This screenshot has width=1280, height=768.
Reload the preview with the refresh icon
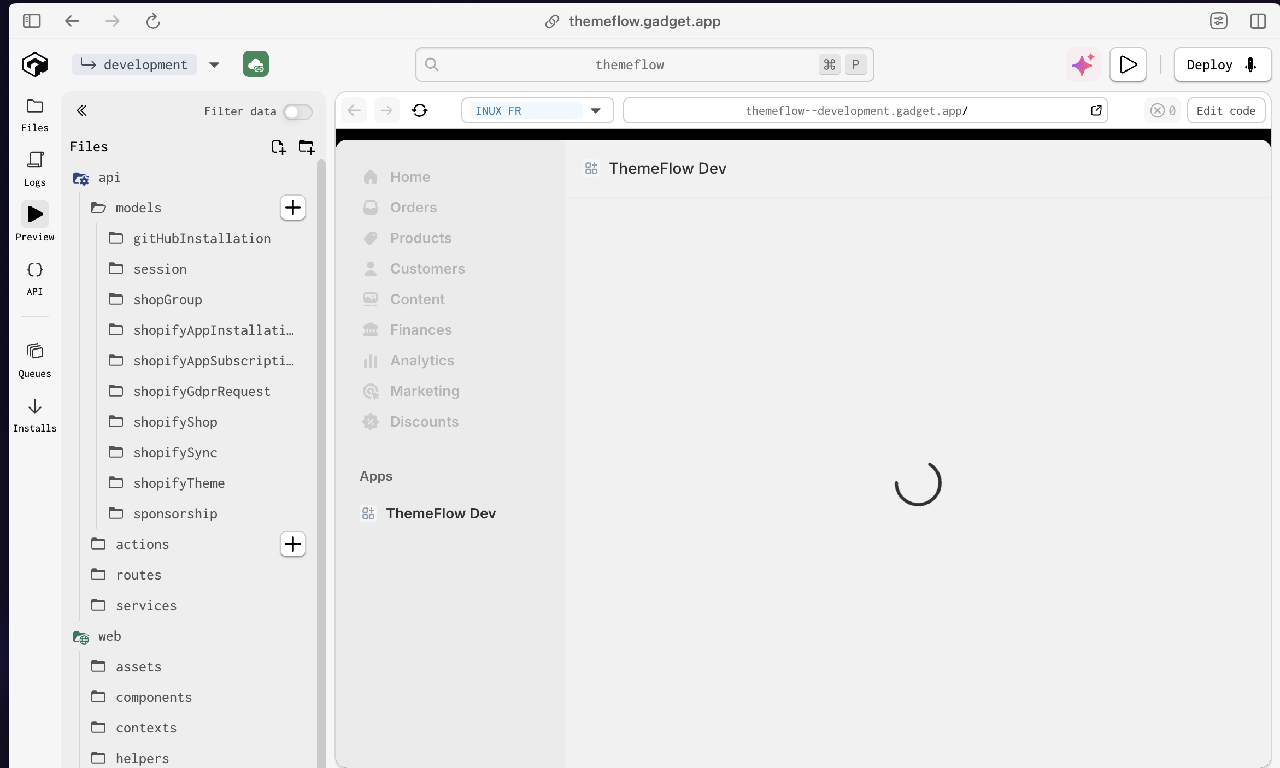click(420, 111)
